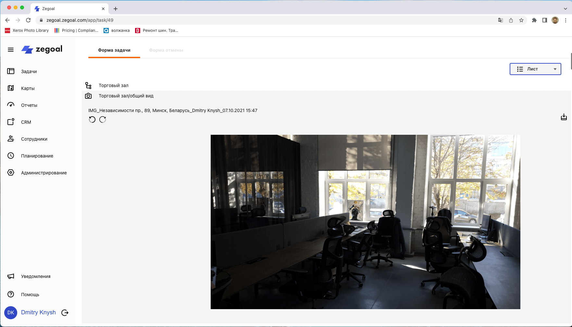Toggle the hamburger sidebar menu

[11, 50]
